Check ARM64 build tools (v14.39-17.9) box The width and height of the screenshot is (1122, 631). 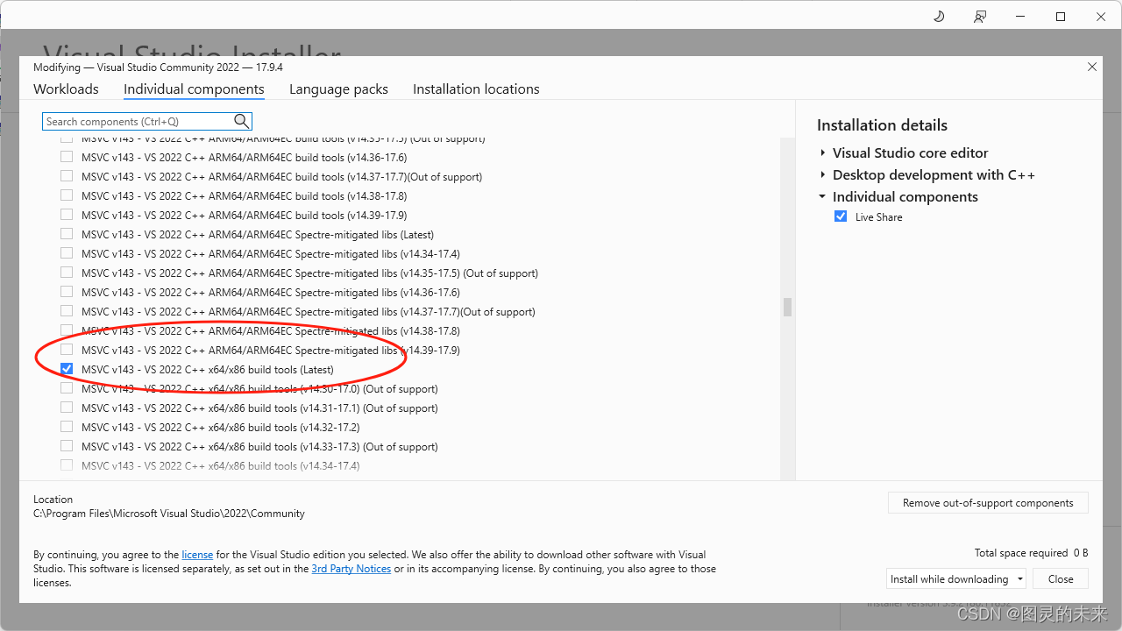67,215
